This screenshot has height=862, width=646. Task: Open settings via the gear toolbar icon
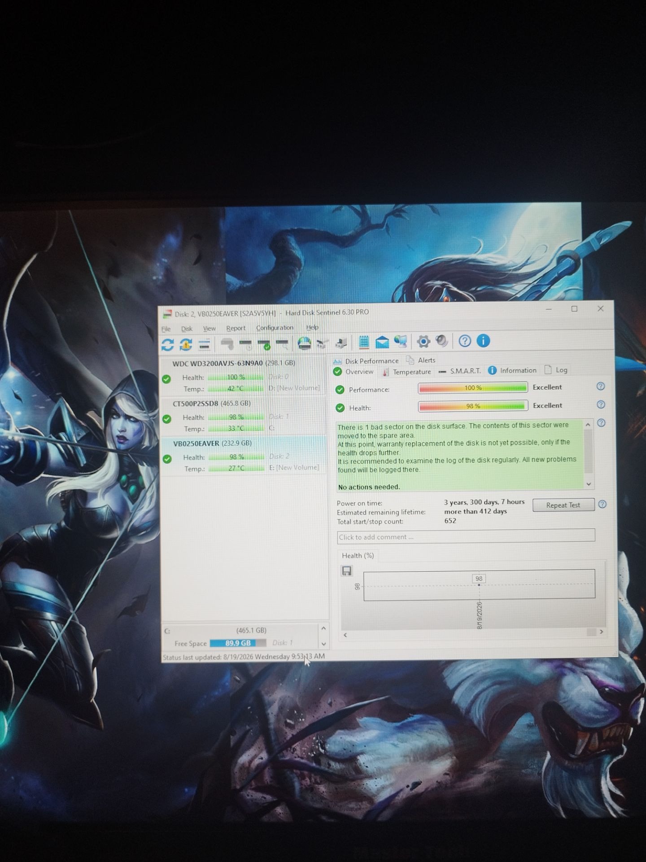pos(423,342)
